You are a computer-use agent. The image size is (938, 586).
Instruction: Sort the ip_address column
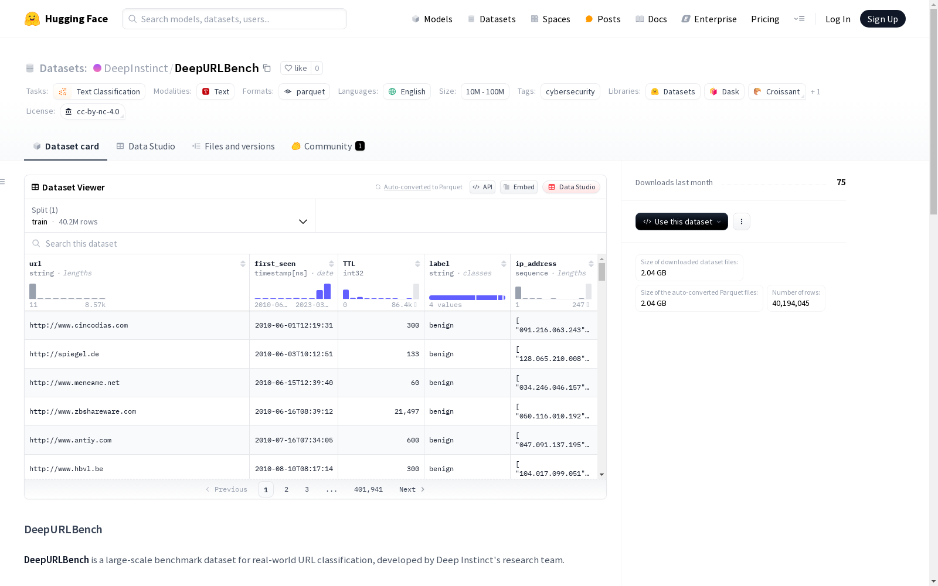coord(591,264)
